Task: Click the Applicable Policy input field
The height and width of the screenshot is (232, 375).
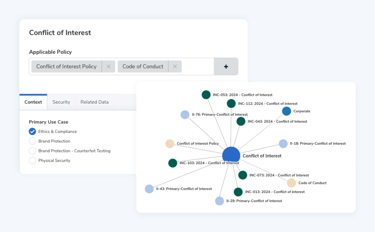Action: pyautogui.click(x=198, y=66)
